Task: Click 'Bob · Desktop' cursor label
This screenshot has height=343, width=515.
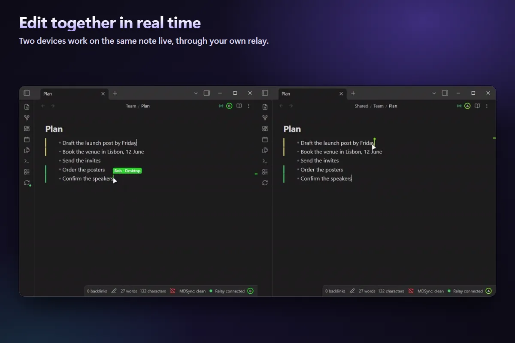Action: point(127,171)
